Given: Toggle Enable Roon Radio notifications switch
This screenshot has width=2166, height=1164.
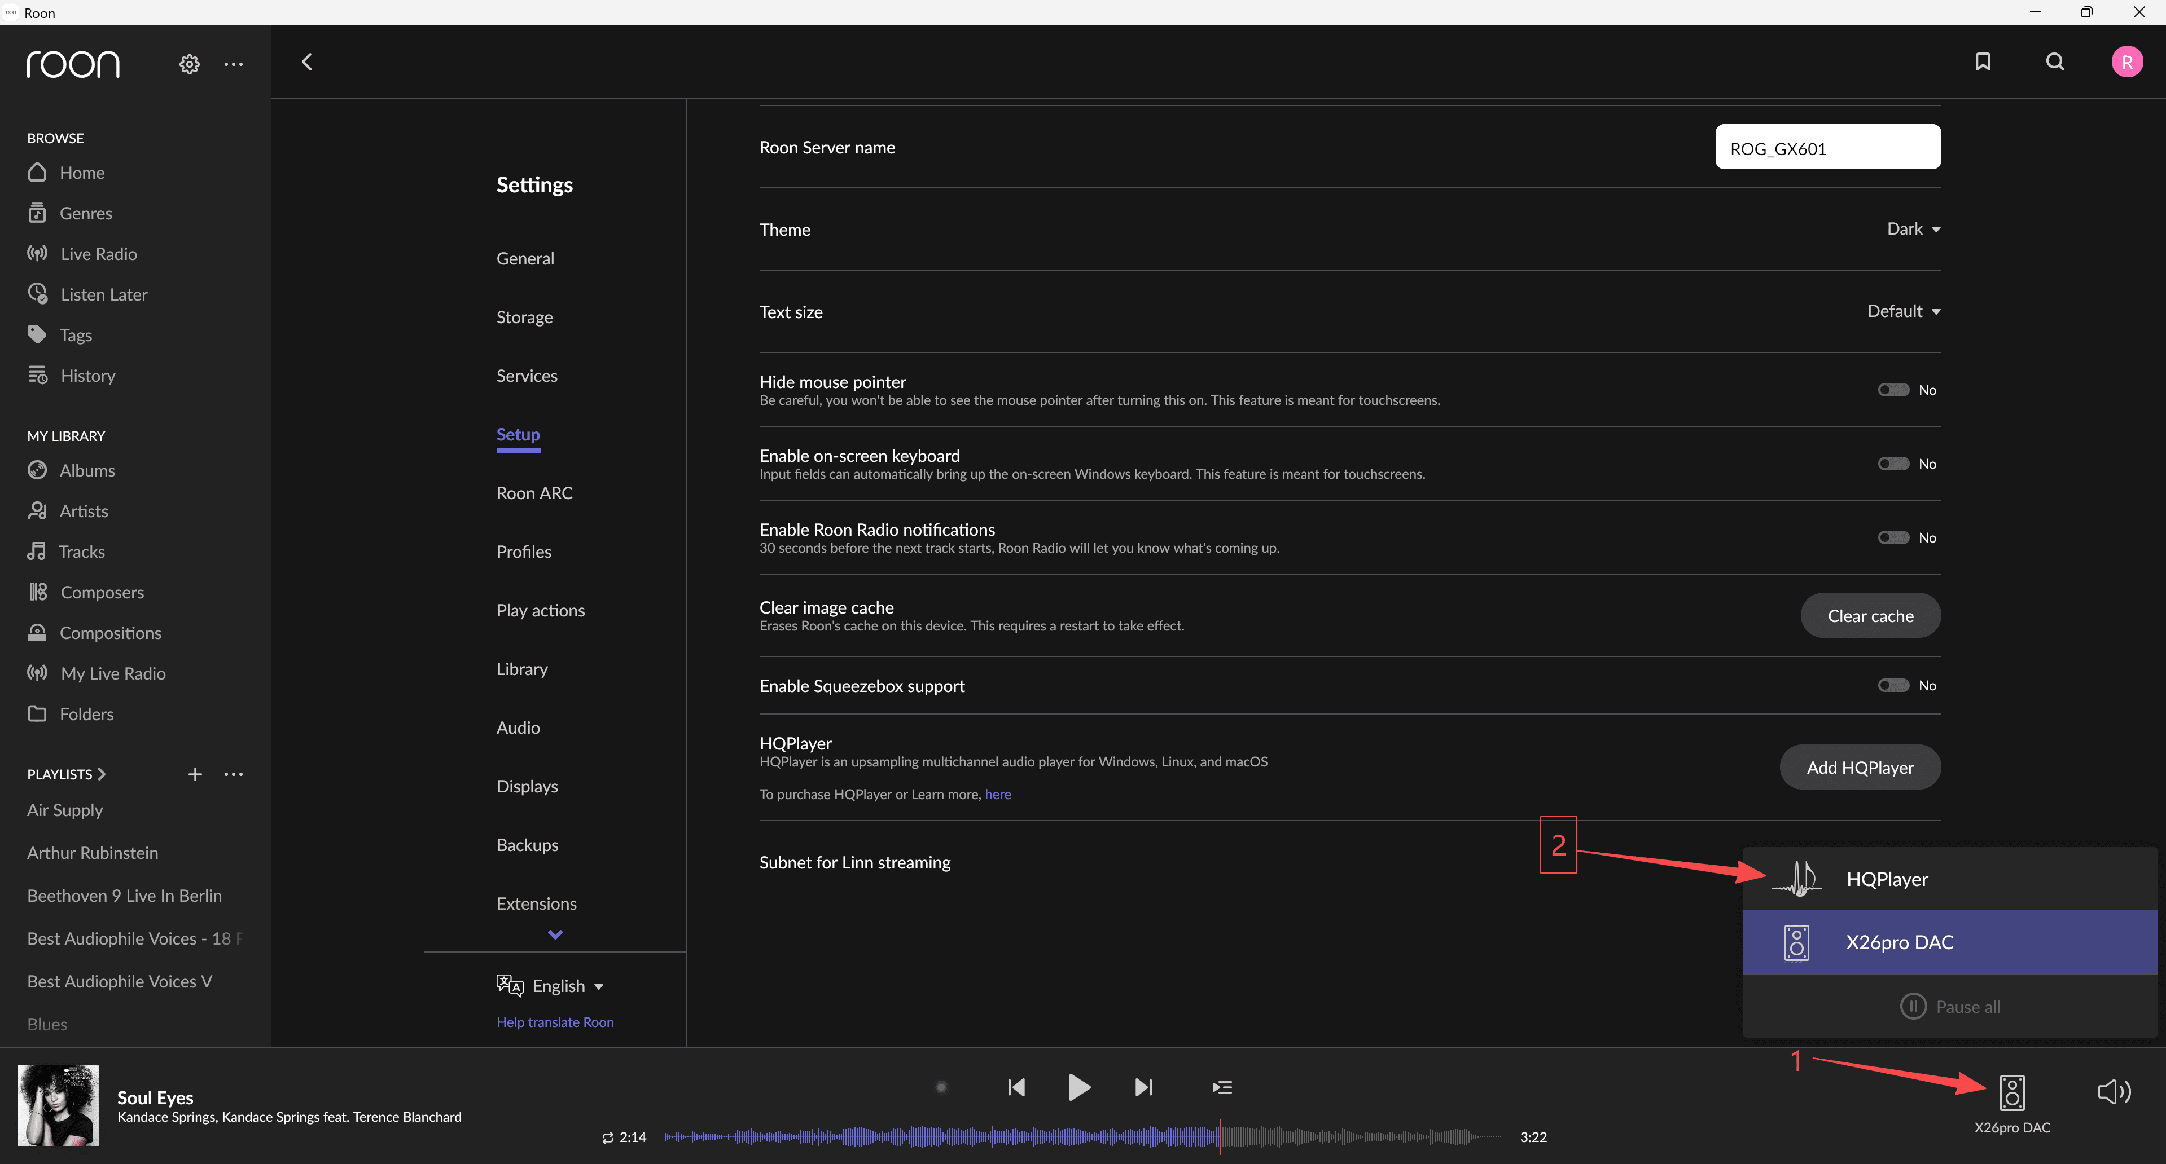Looking at the screenshot, I should [x=1893, y=537].
